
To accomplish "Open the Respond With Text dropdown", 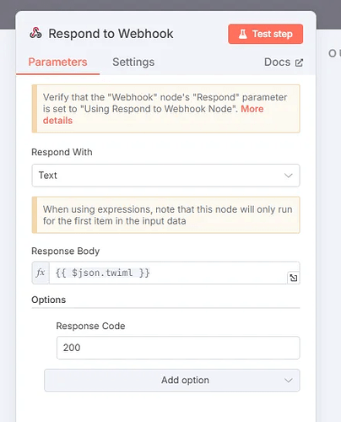I will click(165, 176).
